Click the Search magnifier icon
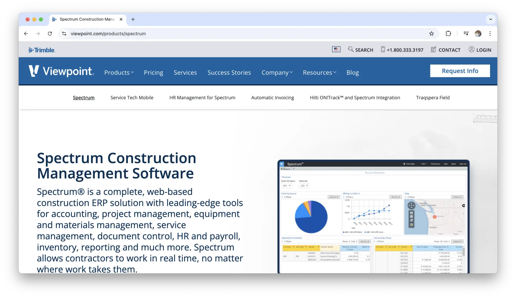Image resolution: width=516 pixels, height=298 pixels. coord(351,49)
